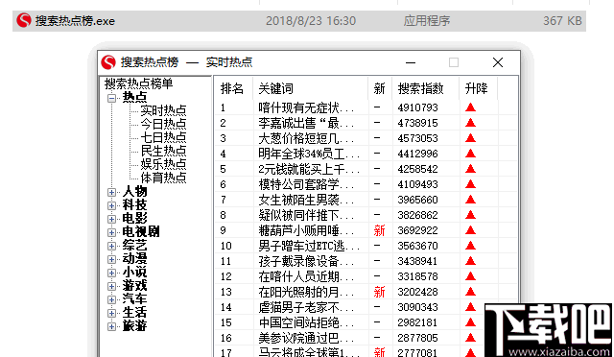Select keyword 模特公司套路学...
Viewport: 614px width, 357px height.
(306, 184)
